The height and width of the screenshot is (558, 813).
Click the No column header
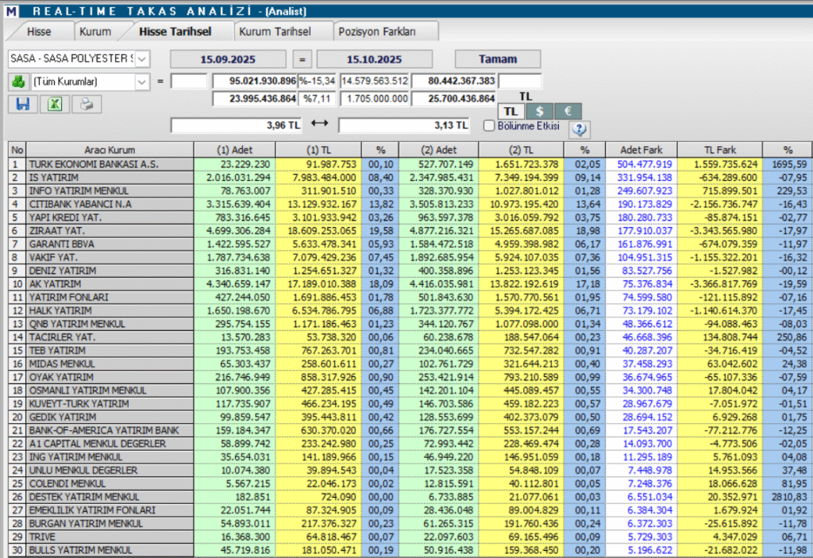coord(17,150)
